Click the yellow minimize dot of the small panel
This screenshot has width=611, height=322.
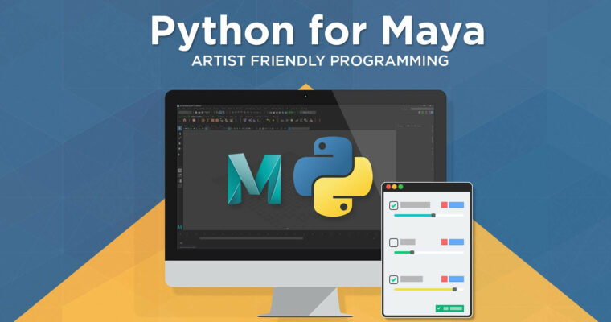coord(395,187)
